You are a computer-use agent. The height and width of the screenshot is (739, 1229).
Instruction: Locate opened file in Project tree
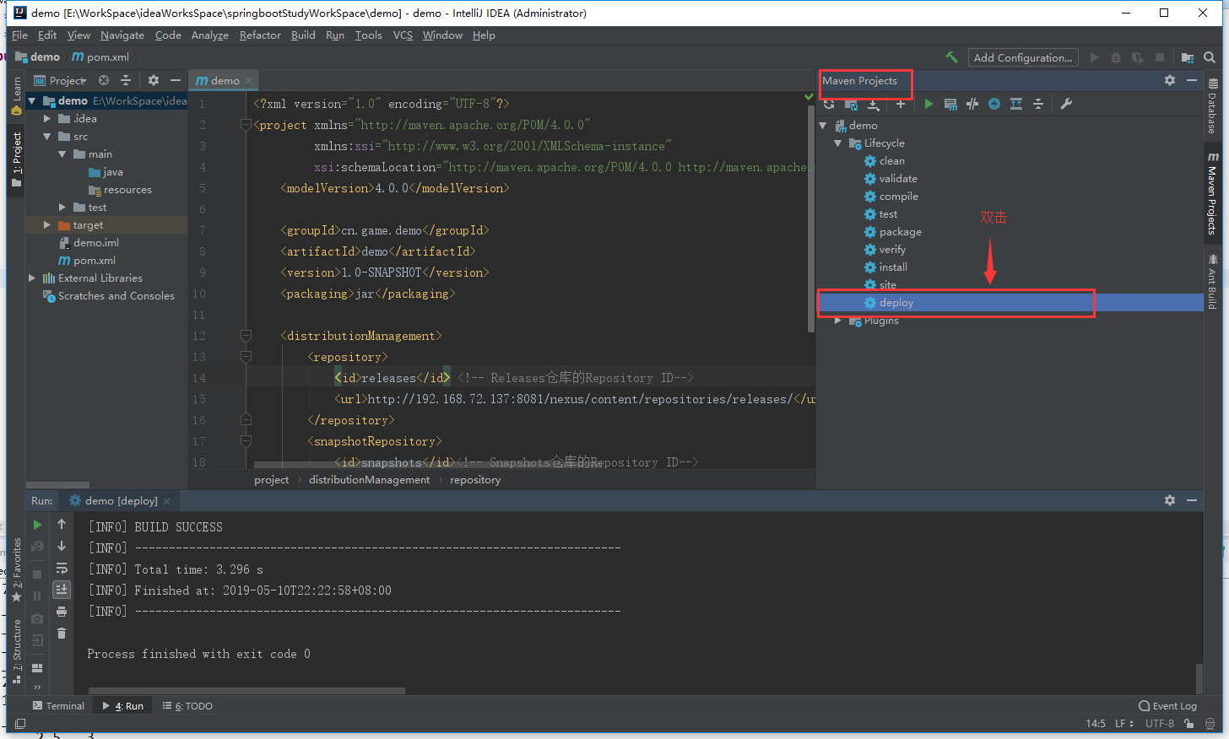coord(104,80)
